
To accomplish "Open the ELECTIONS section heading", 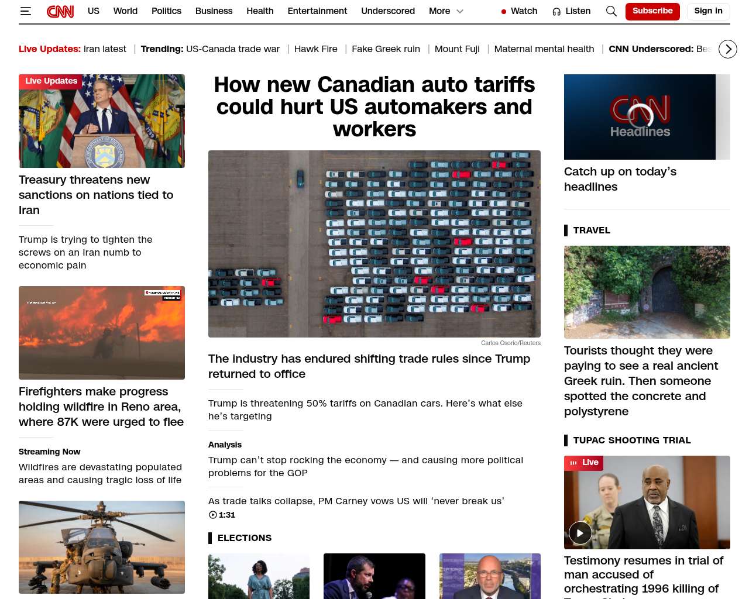I will tap(245, 538).
